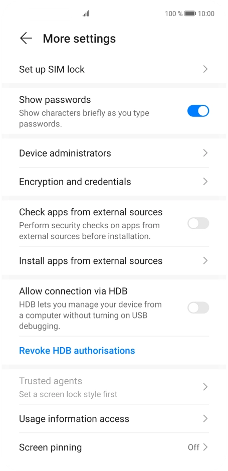
Task: Turn on Allow connection via HDB
Action: pyautogui.click(x=198, y=307)
